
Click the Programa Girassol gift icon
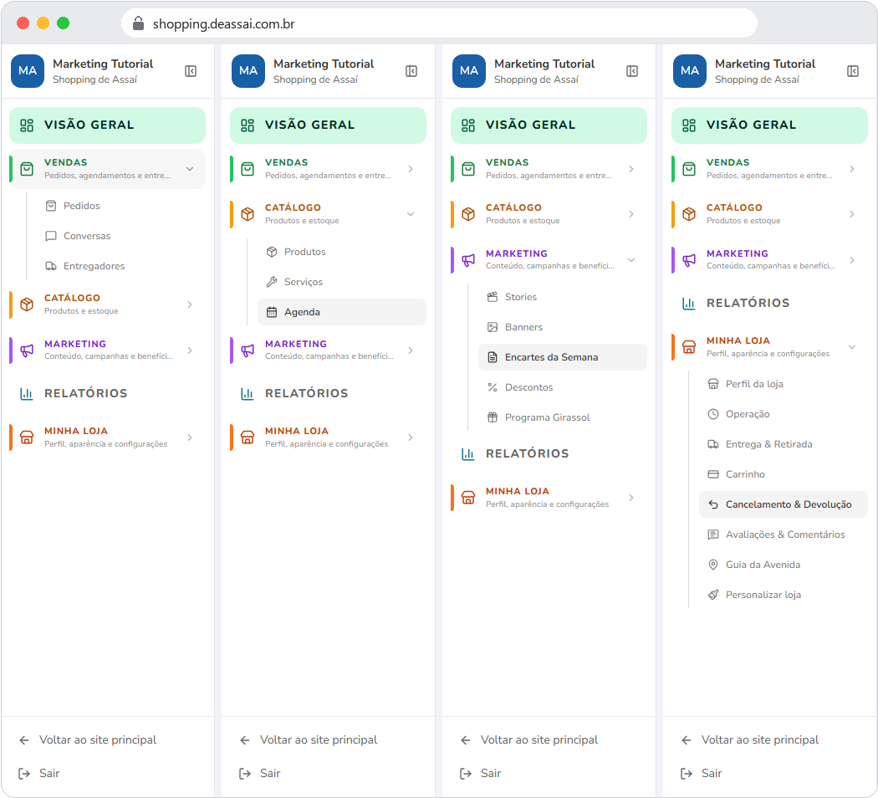tap(493, 417)
